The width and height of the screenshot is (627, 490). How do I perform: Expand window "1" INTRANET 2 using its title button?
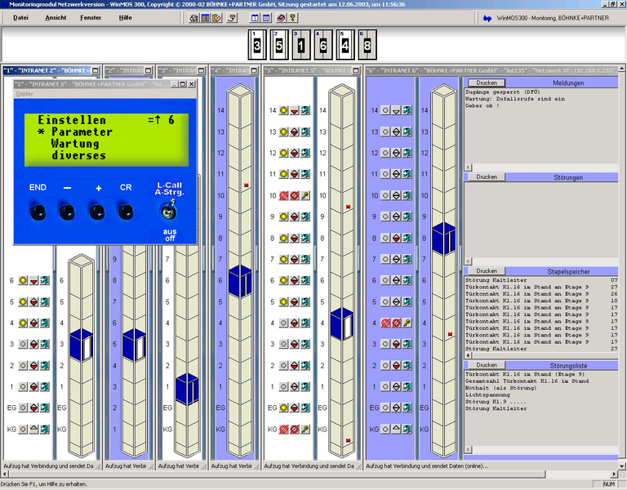(x=95, y=71)
